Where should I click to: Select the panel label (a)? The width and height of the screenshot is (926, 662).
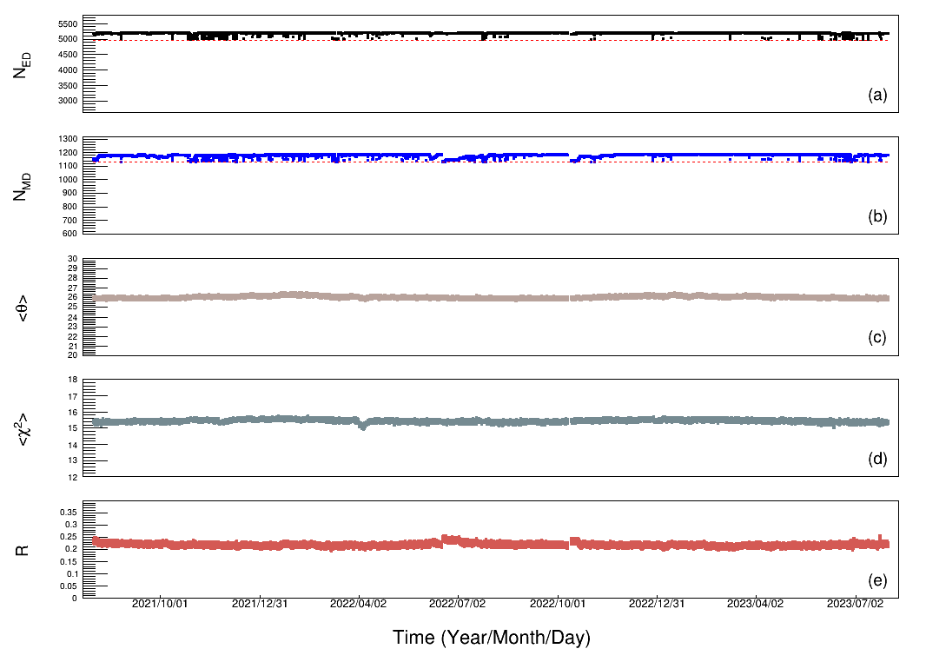[x=877, y=95]
